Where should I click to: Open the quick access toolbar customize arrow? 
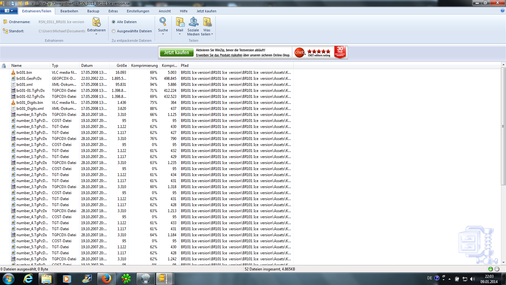click(33, 3)
